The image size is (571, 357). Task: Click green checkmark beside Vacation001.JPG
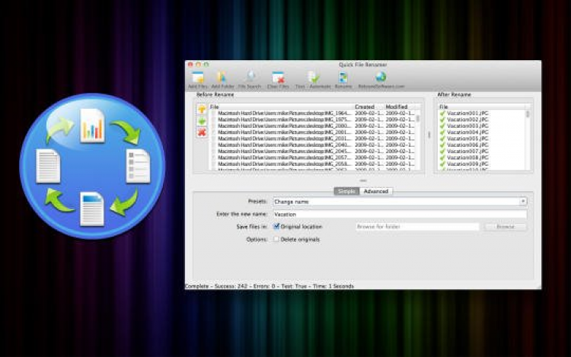(x=442, y=113)
